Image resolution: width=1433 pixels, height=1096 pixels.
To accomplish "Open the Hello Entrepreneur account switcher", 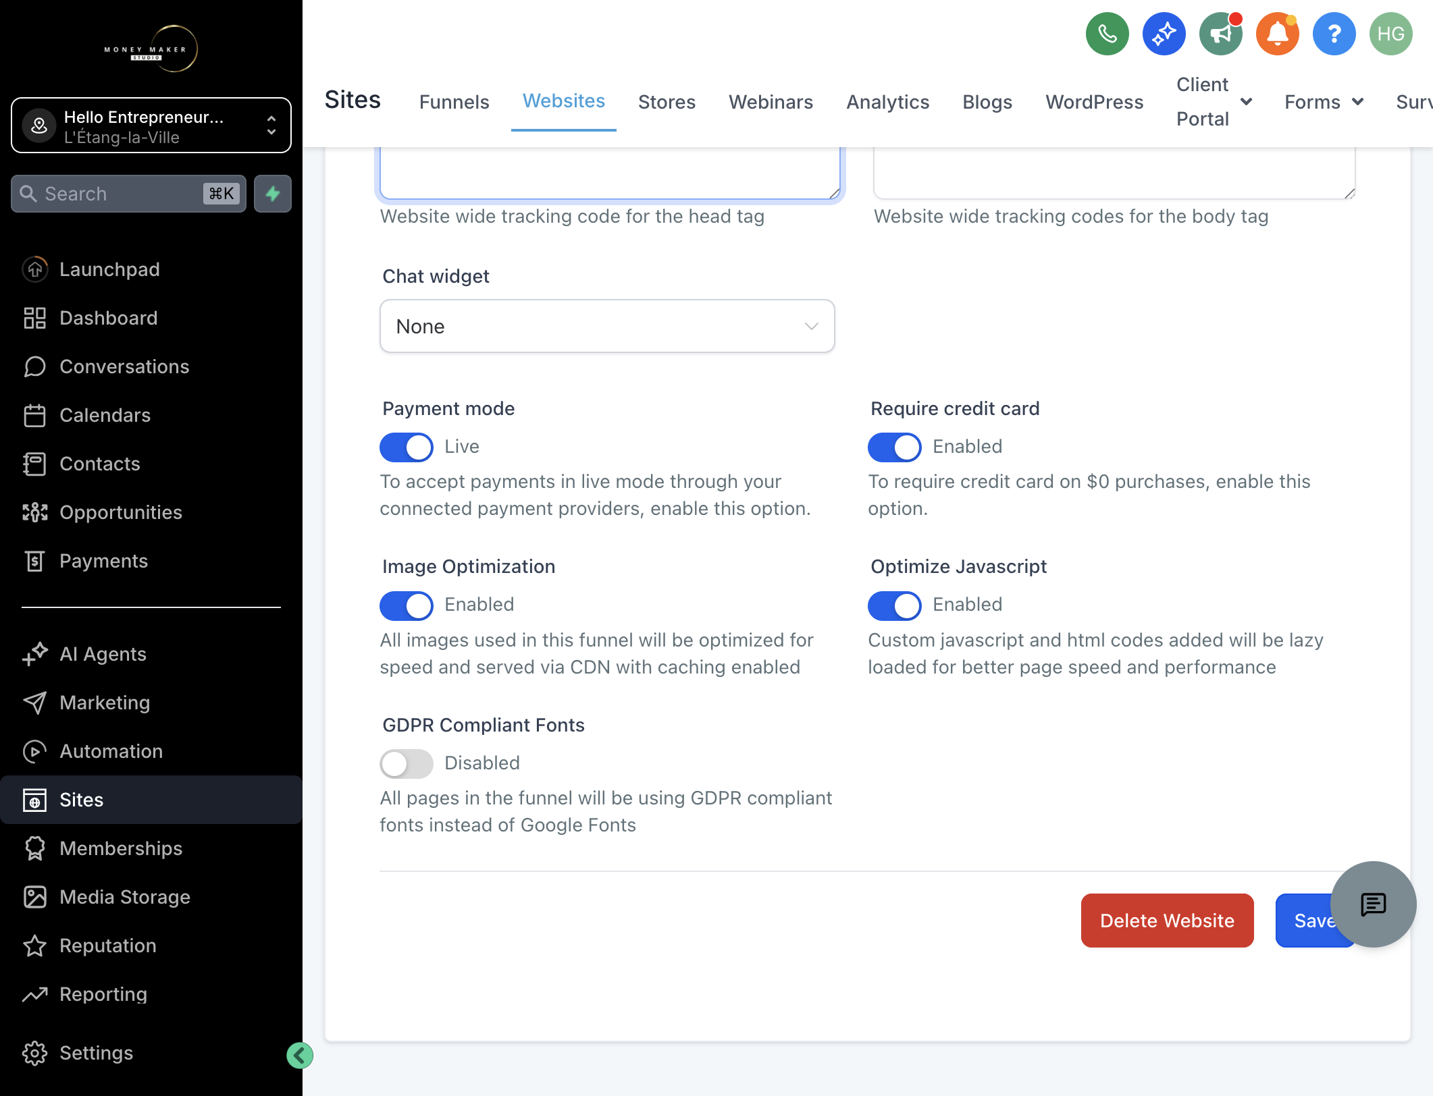I will 151,126.
